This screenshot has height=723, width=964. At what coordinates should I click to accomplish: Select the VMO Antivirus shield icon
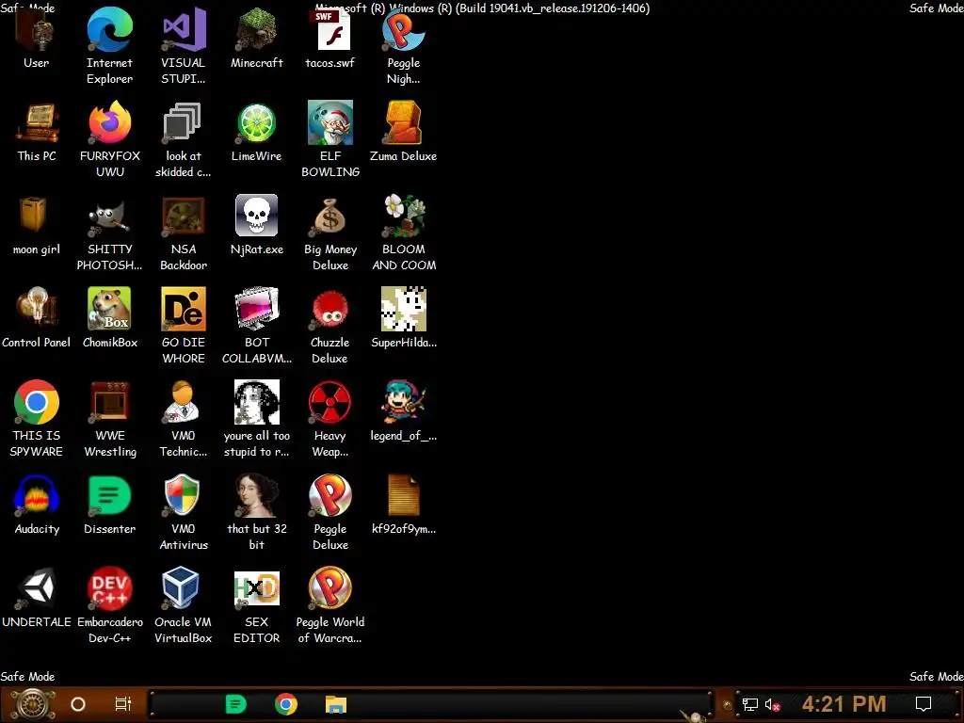pyautogui.click(x=184, y=495)
